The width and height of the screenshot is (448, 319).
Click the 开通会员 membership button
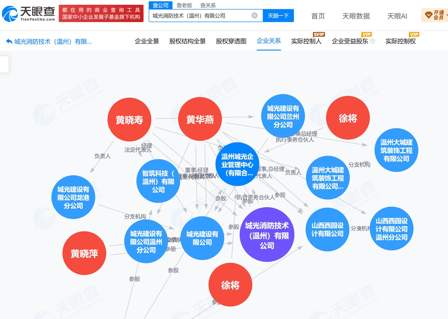point(435,15)
